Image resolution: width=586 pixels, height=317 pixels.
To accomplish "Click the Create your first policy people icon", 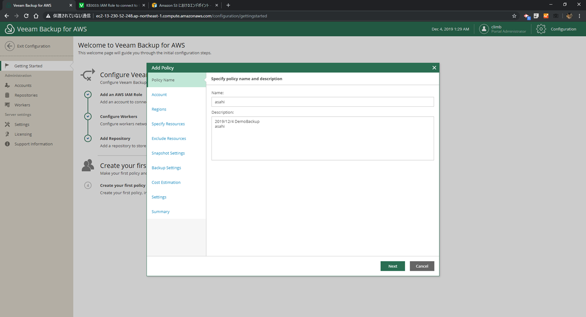I will 88,165.
